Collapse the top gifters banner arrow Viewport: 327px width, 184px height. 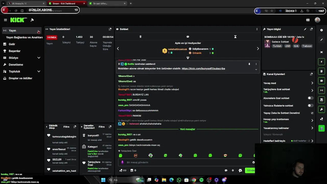click(188, 58)
